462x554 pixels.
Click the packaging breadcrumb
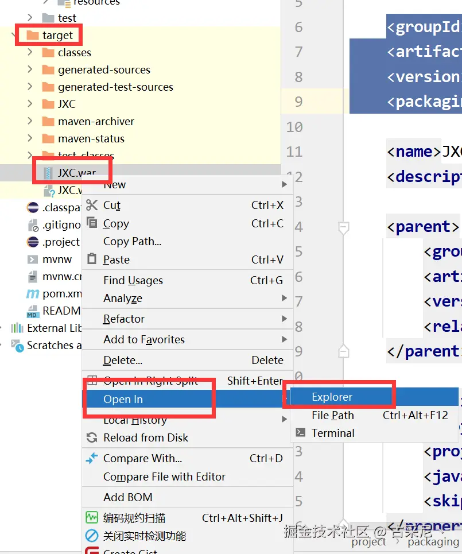[433, 541]
